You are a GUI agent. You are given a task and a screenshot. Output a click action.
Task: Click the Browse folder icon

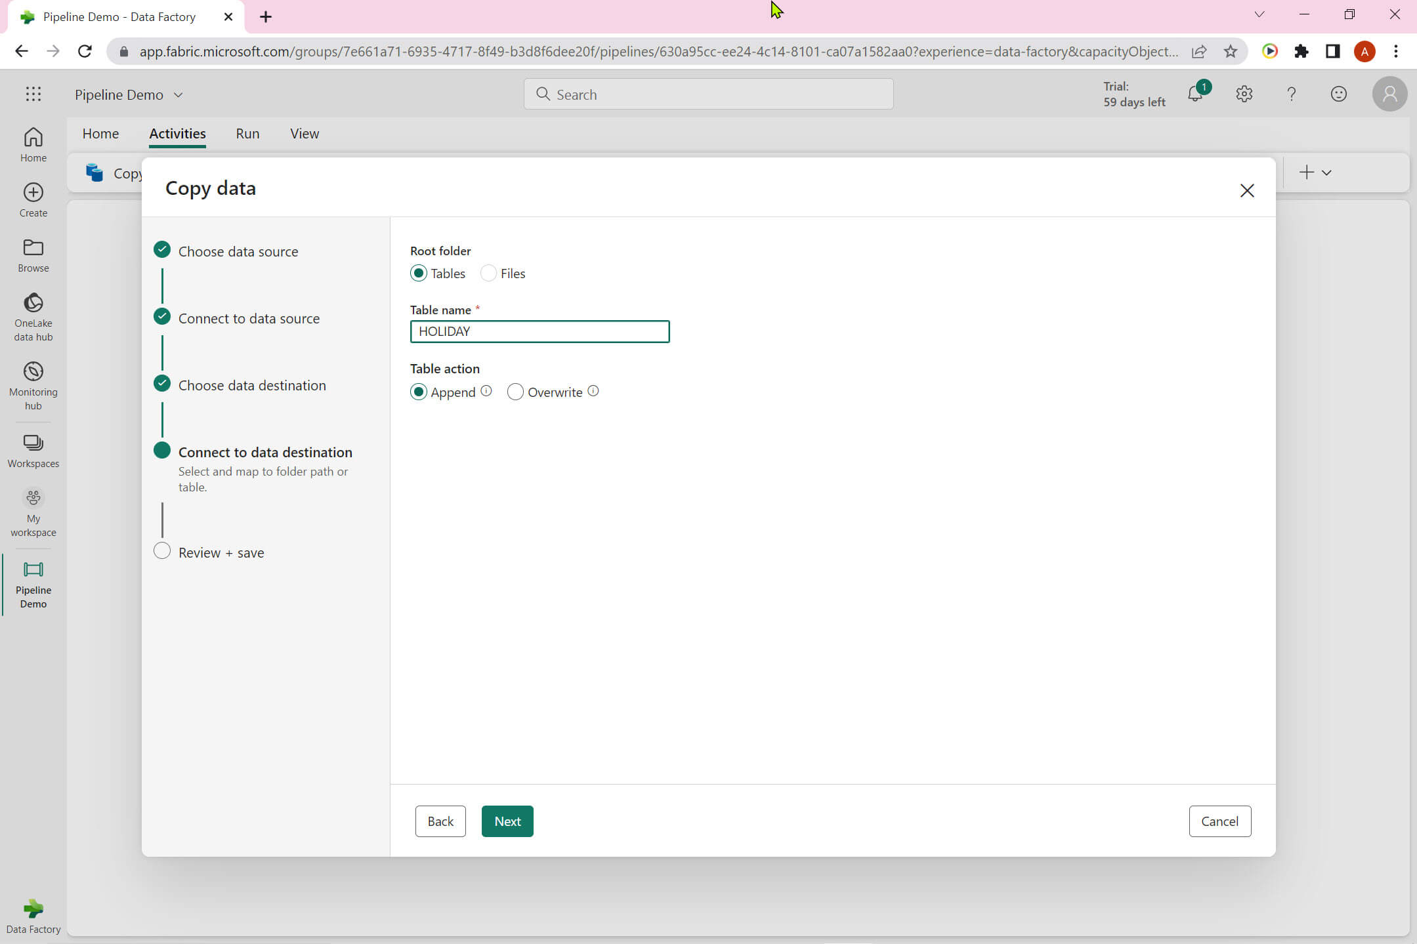pyautogui.click(x=33, y=248)
